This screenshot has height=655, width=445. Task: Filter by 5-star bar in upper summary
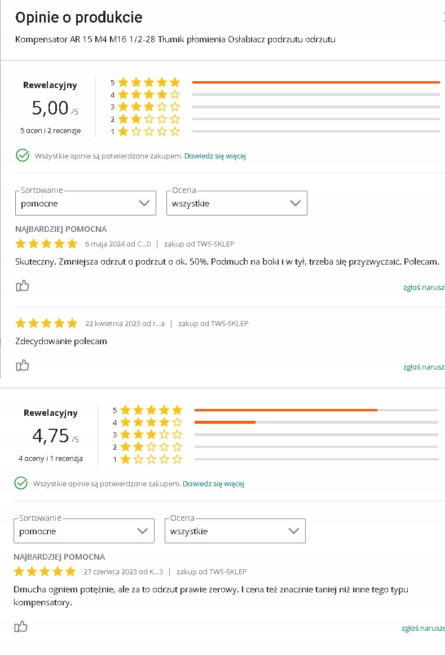(x=316, y=82)
